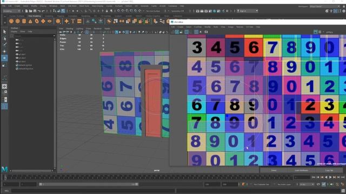Create a polygon cylinder from the shelf
Viewport: 346px width, 194px height.
point(24,21)
